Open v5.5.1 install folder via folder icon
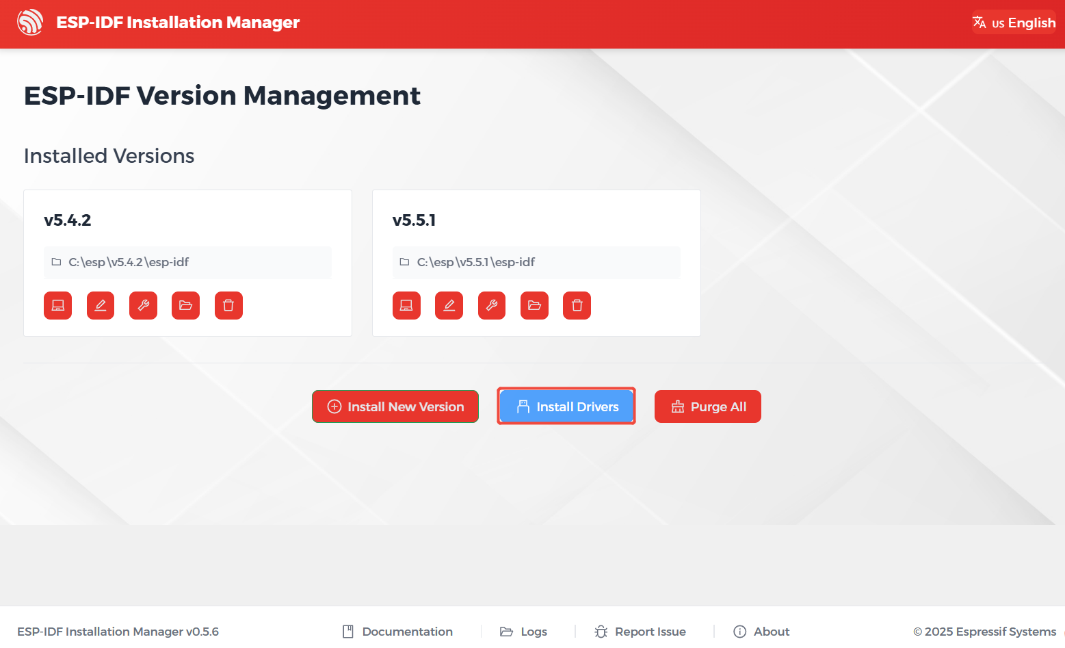This screenshot has height=648, width=1065. tap(534, 305)
